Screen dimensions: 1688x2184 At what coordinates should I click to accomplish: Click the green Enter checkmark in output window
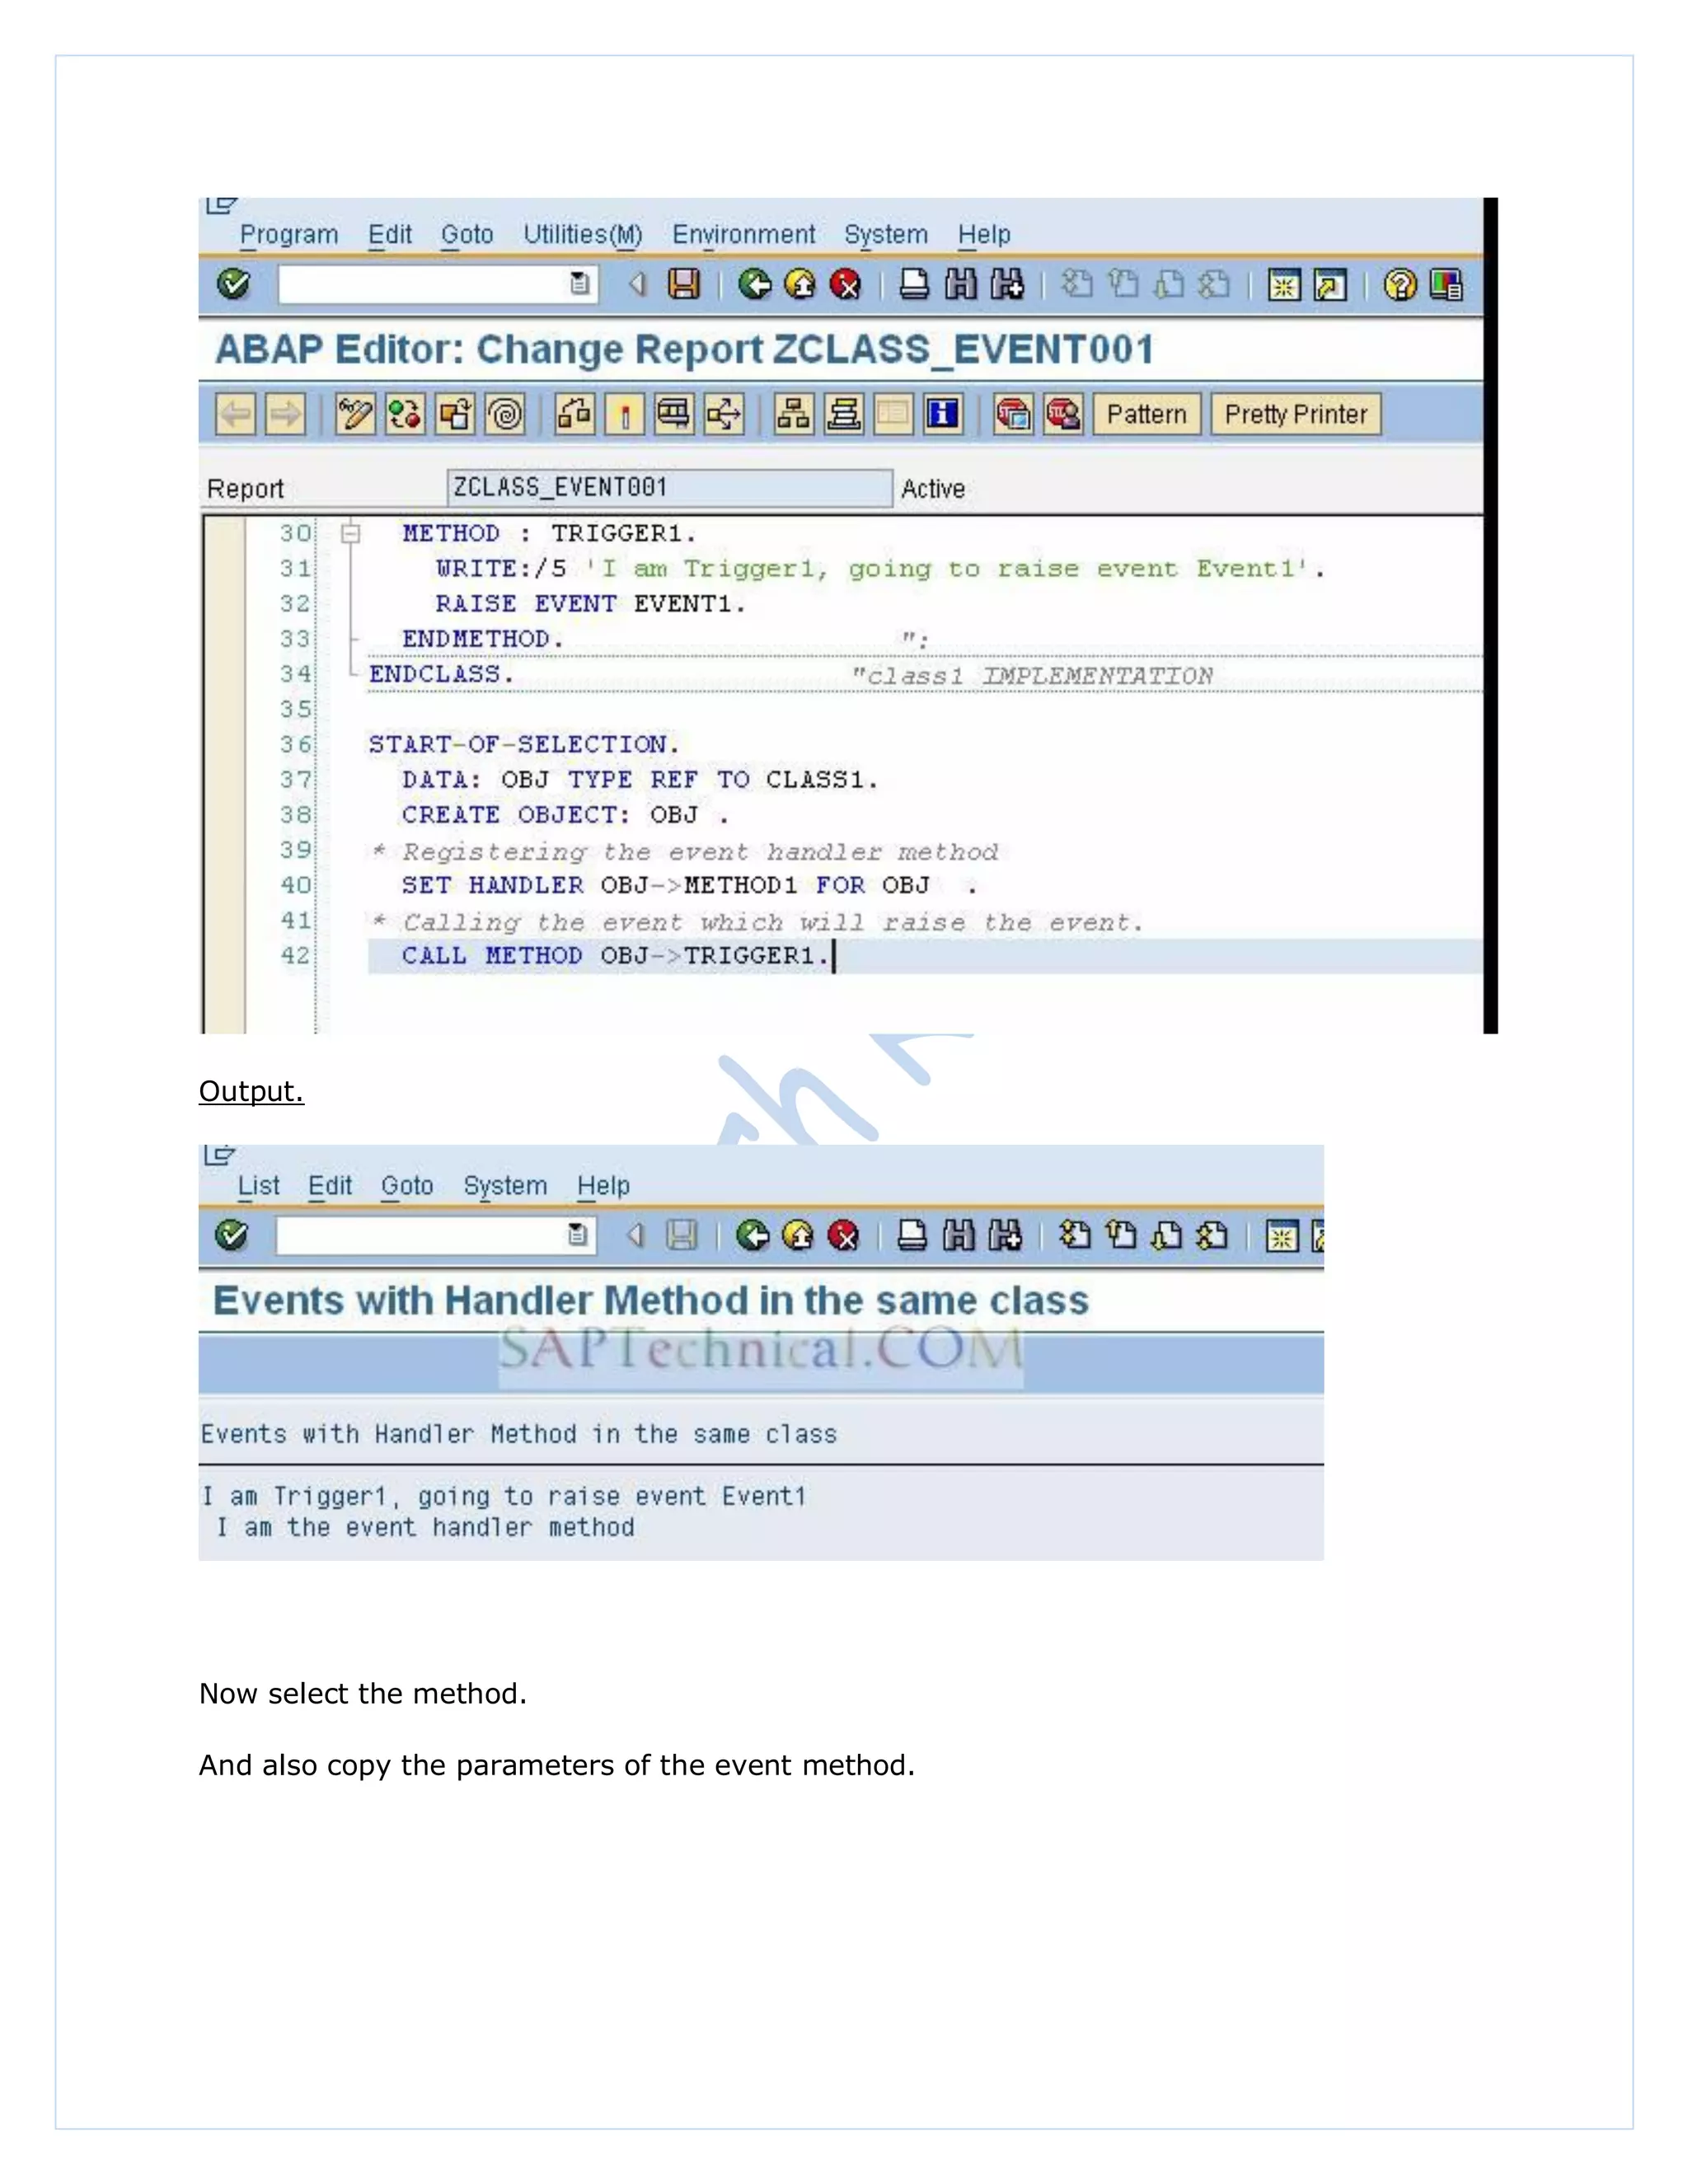[231, 1235]
